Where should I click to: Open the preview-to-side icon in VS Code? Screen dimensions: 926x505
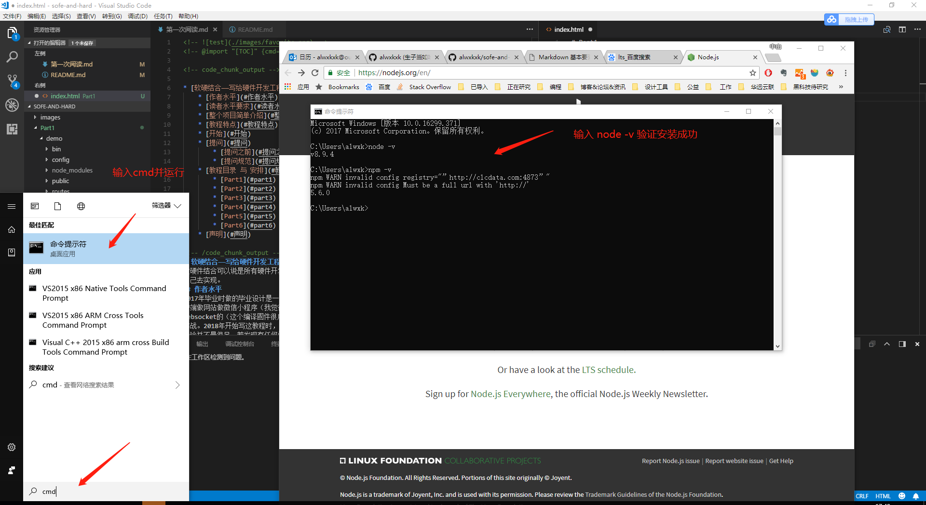coord(887,29)
